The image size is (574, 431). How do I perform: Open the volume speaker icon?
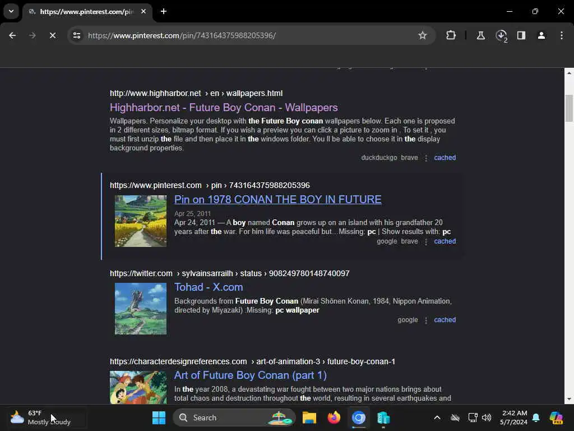(x=487, y=418)
